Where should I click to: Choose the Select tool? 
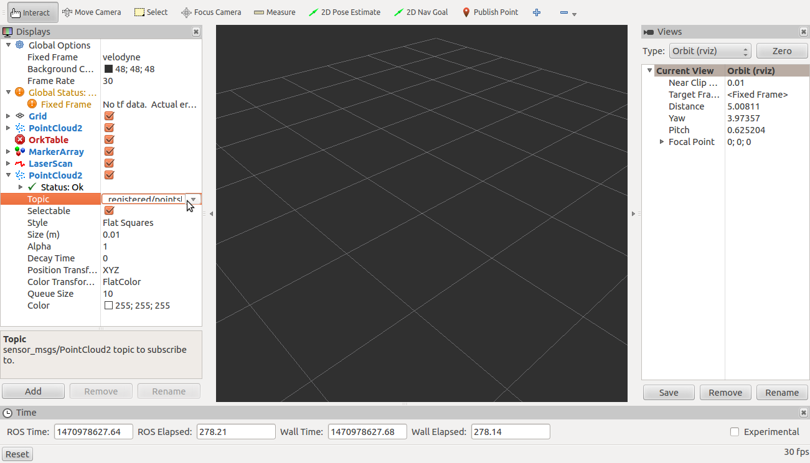151,12
